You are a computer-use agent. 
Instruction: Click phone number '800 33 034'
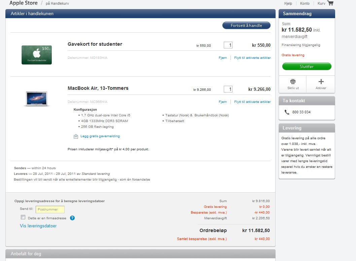point(301,112)
